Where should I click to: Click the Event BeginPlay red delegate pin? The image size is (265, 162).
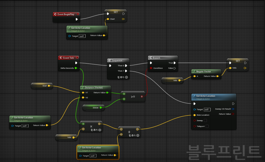[x=78, y=14]
